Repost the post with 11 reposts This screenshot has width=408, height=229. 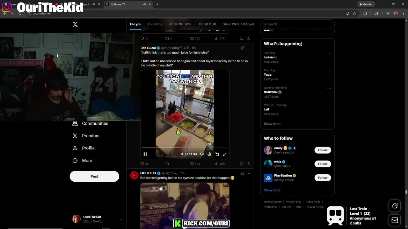(x=169, y=38)
